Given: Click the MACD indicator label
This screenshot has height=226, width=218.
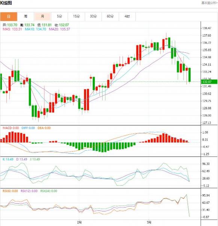Looking at the screenshot, I should pos(11,128).
